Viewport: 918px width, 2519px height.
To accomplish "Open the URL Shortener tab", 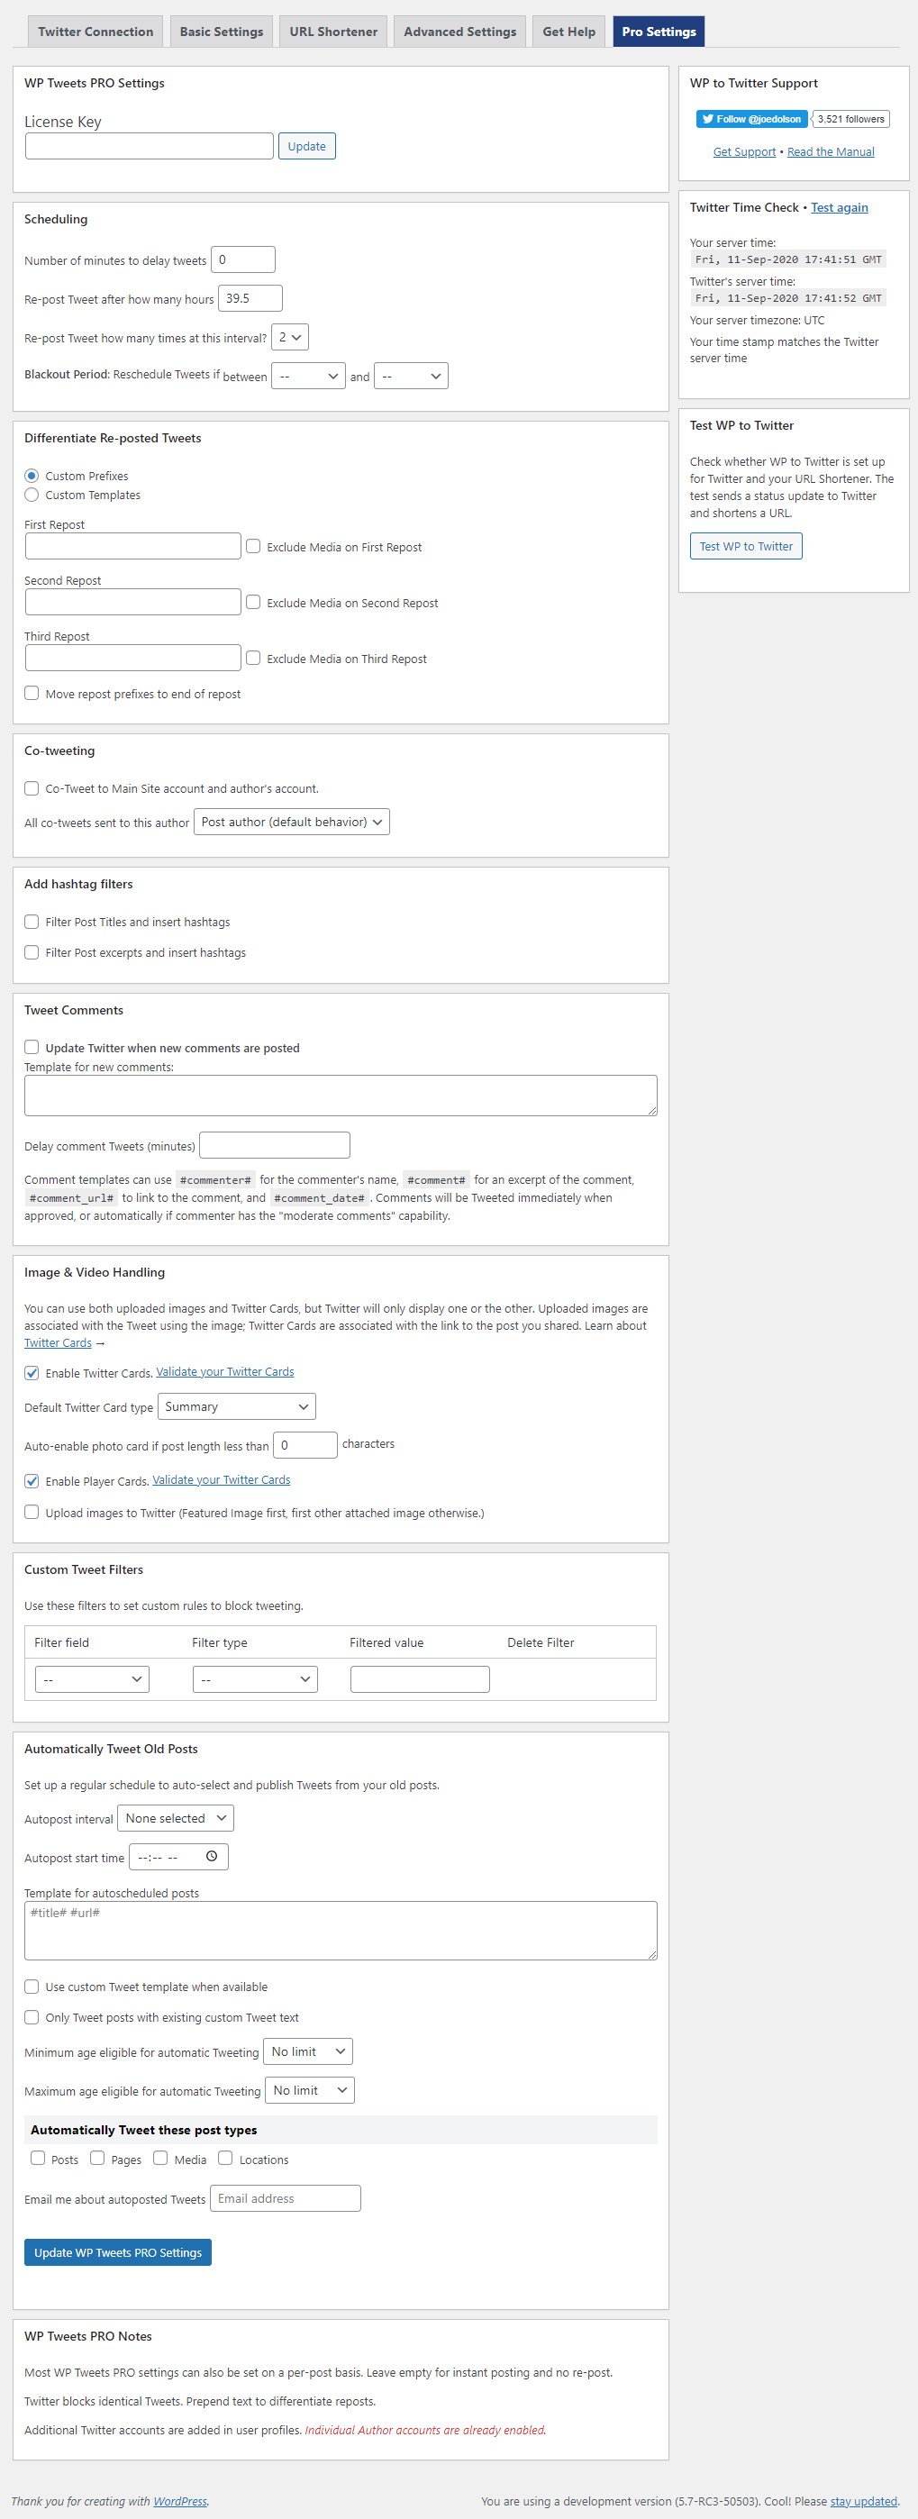I will click(x=333, y=32).
